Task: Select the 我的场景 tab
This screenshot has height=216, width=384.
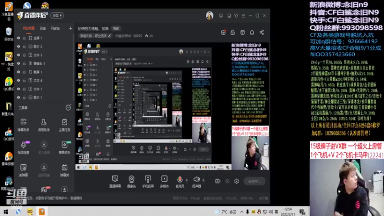Action: click(28, 28)
